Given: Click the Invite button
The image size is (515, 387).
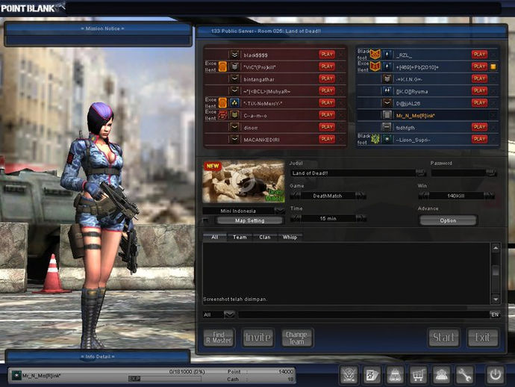Looking at the screenshot, I should point(258,338).
